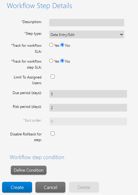Select No for Track for workflow SLA

tap(62, 45)
